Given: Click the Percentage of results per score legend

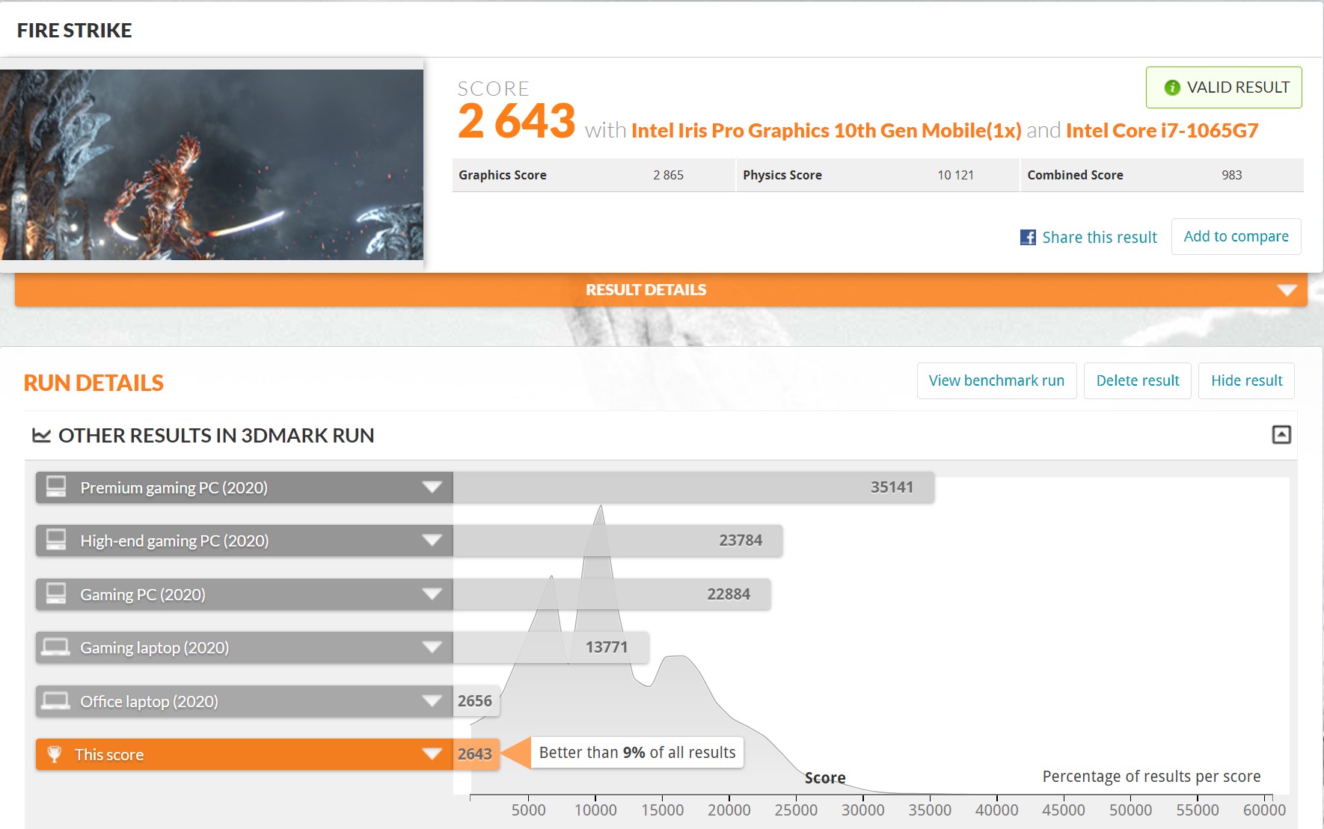Looking at the screenshot, I should [1151, 777].
